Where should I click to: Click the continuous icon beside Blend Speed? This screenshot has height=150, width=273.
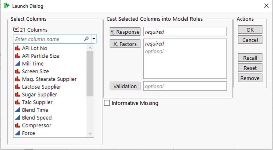pyautogui.click(x=17, y=118)
